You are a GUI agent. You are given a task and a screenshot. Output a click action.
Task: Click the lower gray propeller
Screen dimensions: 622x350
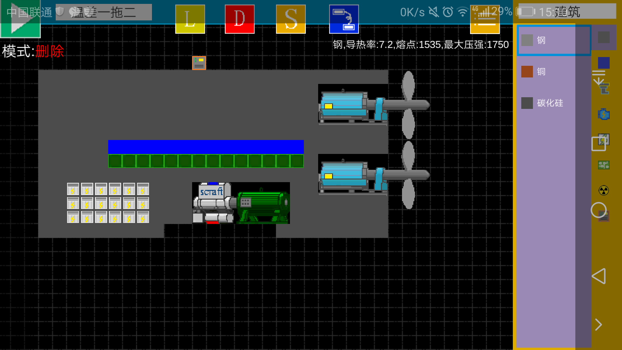coord(409,175)
